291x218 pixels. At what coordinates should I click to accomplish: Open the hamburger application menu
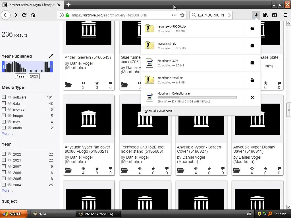(x=286, y=15)
